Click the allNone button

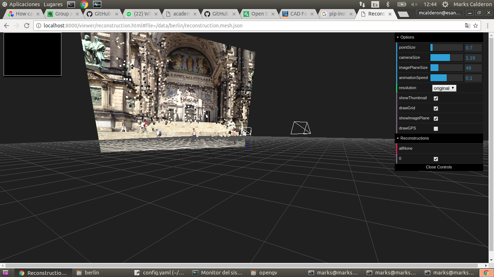(439, 148)
